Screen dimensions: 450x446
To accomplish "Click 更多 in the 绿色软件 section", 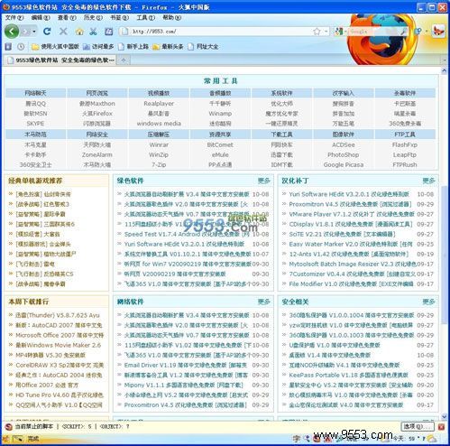I will 263,181.
